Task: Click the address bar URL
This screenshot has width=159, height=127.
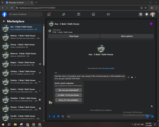Action: pyautogui.click(x=37, y=8)
